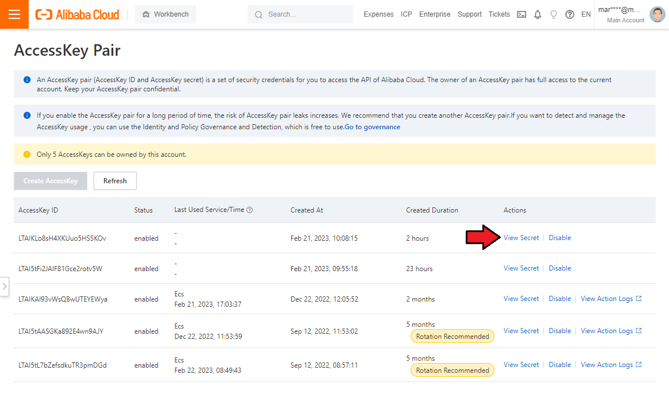The image size is (669, 413).
Task: Click the Status column header
Action: pos(144,210)
